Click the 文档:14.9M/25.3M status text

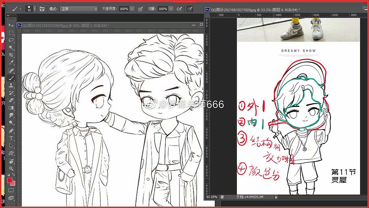click(250, 197)
